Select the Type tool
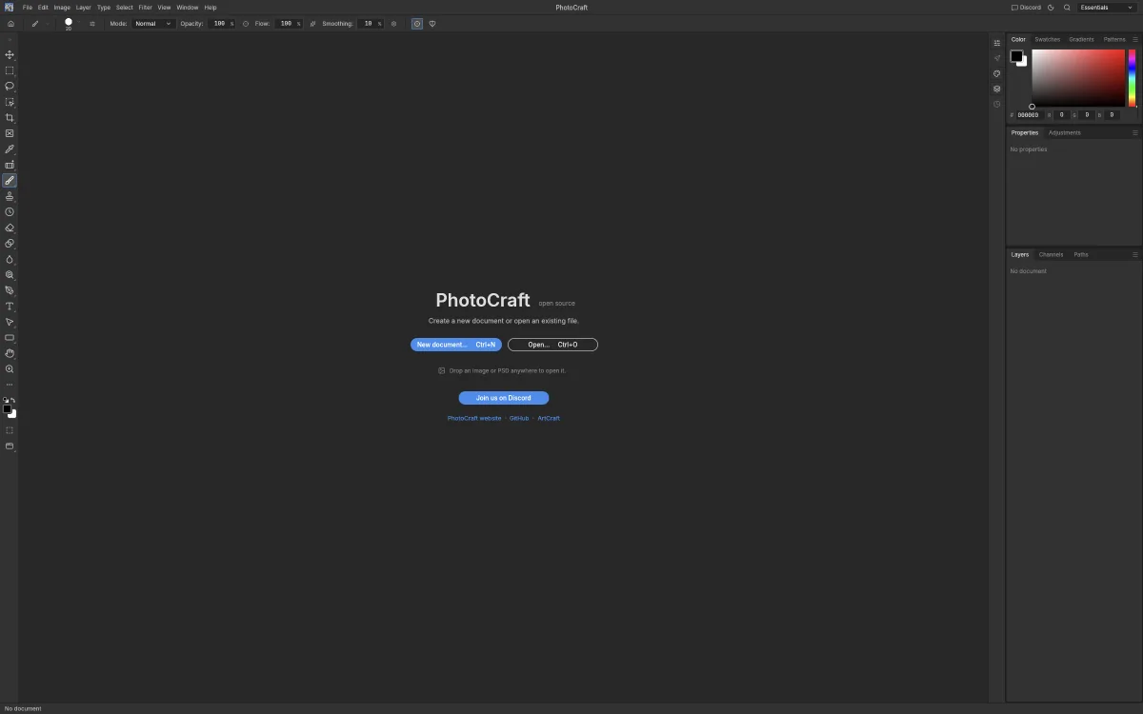The height and width of the screenshot is (714, 1143). click(10, 307)
